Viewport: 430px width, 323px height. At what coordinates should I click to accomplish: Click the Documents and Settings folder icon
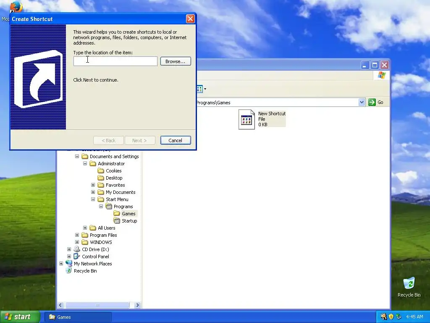click(85, 156)
